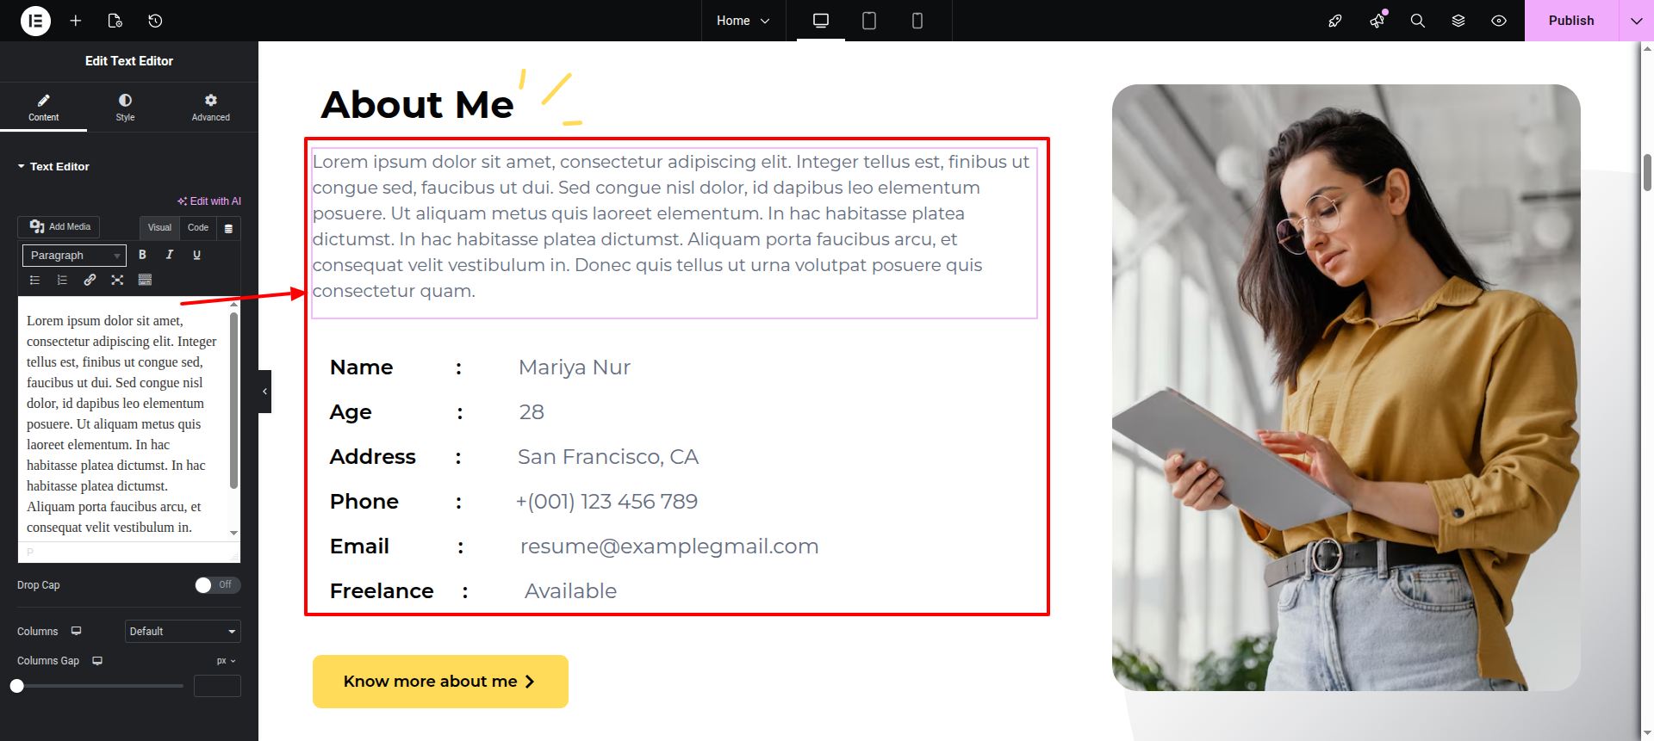Insert a link using chain icon
1654x741 pixels.
90,280
